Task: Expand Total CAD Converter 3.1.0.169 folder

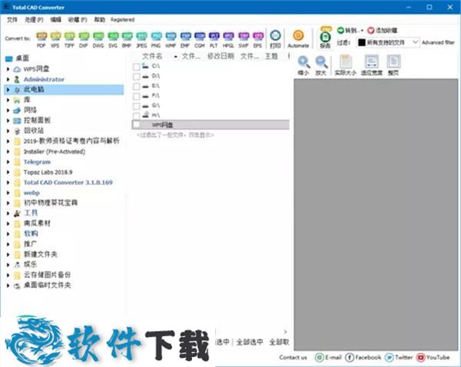Action: click(8, 183)
